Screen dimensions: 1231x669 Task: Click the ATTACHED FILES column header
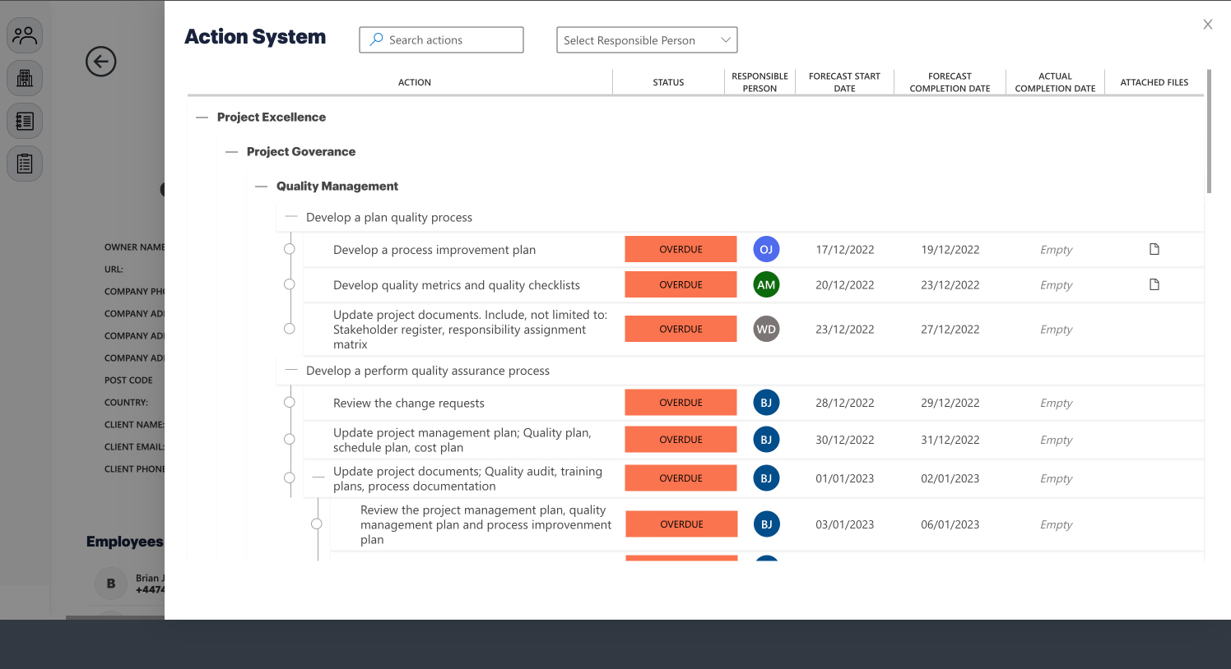tap(1154, 82)
